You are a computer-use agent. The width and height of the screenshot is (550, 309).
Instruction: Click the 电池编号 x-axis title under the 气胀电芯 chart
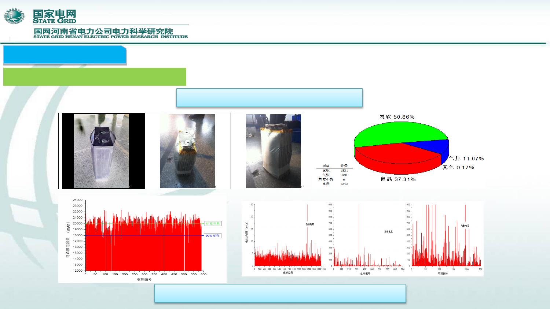(x=443, y=273)
